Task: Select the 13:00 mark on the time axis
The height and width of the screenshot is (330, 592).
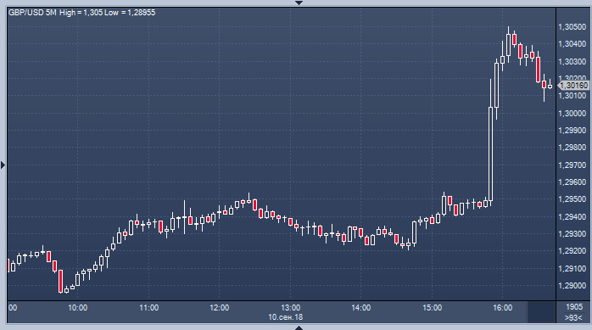Action: [290, 308]
